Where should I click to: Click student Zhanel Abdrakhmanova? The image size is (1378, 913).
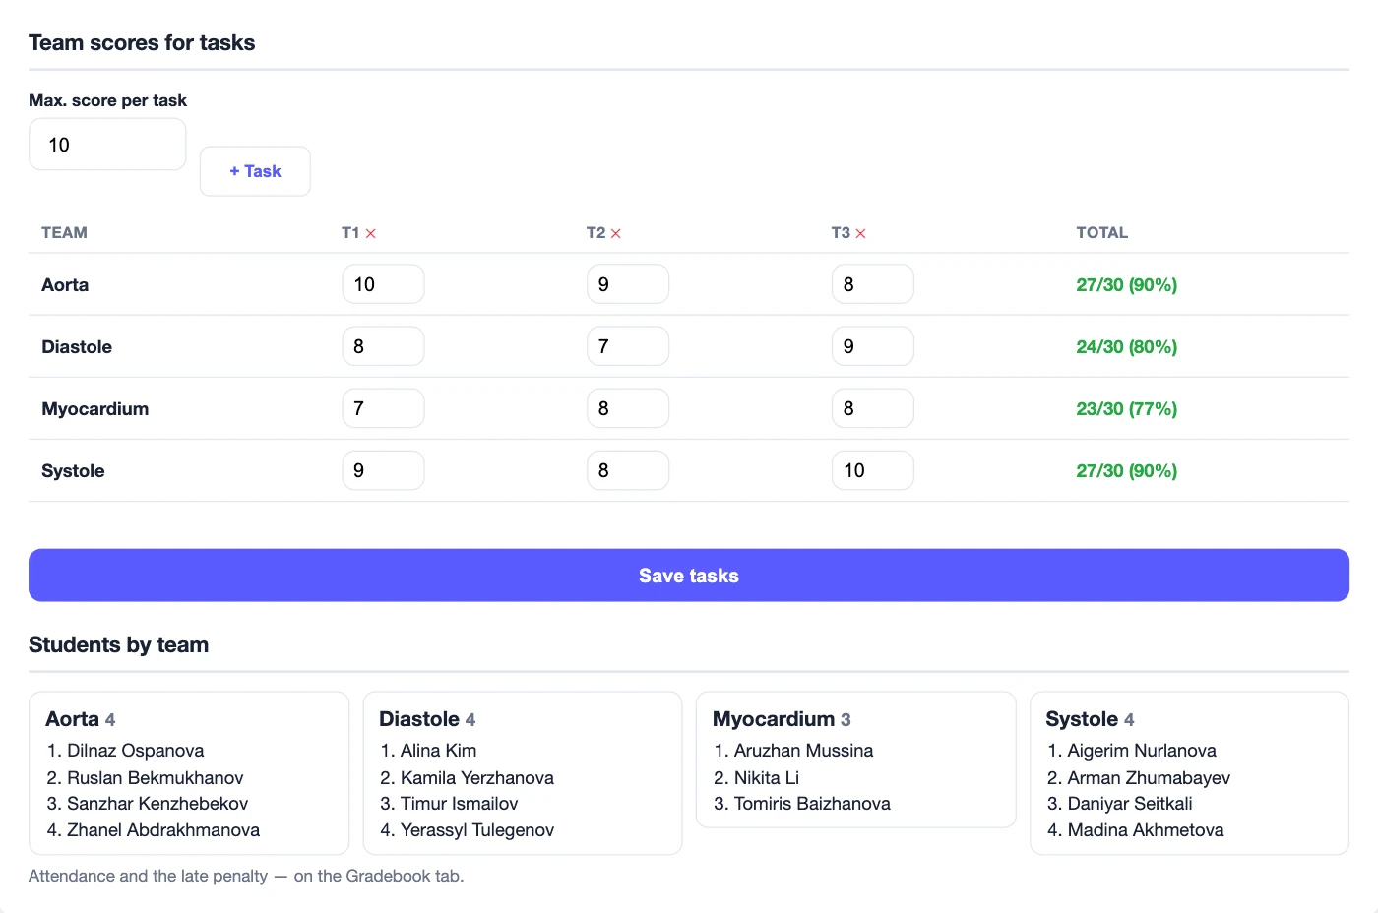coord(163,830)
